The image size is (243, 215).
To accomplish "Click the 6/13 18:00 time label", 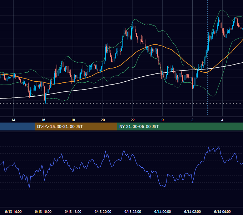I will click(x=73, y=211).
